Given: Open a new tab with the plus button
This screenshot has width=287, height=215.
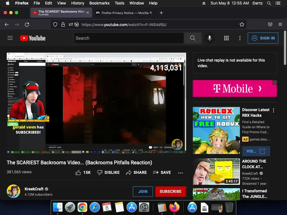Looking at the screenshot, I should click(161, 13).
